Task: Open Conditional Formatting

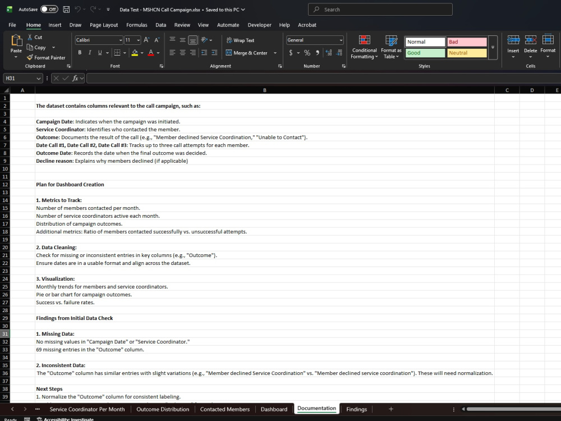Action: (x=364, y=47)
